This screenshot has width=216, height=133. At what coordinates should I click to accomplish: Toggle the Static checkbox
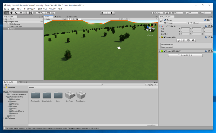coord(205,20)
